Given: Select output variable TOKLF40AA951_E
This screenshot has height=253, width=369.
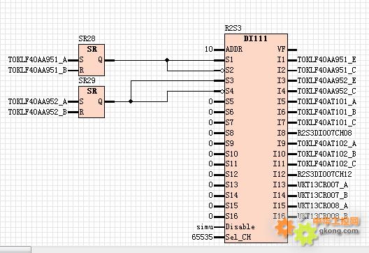Looking at the screenshot, I should point(326,60).
